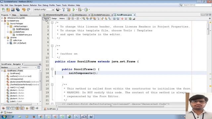Click the Open Project icon

13,10
